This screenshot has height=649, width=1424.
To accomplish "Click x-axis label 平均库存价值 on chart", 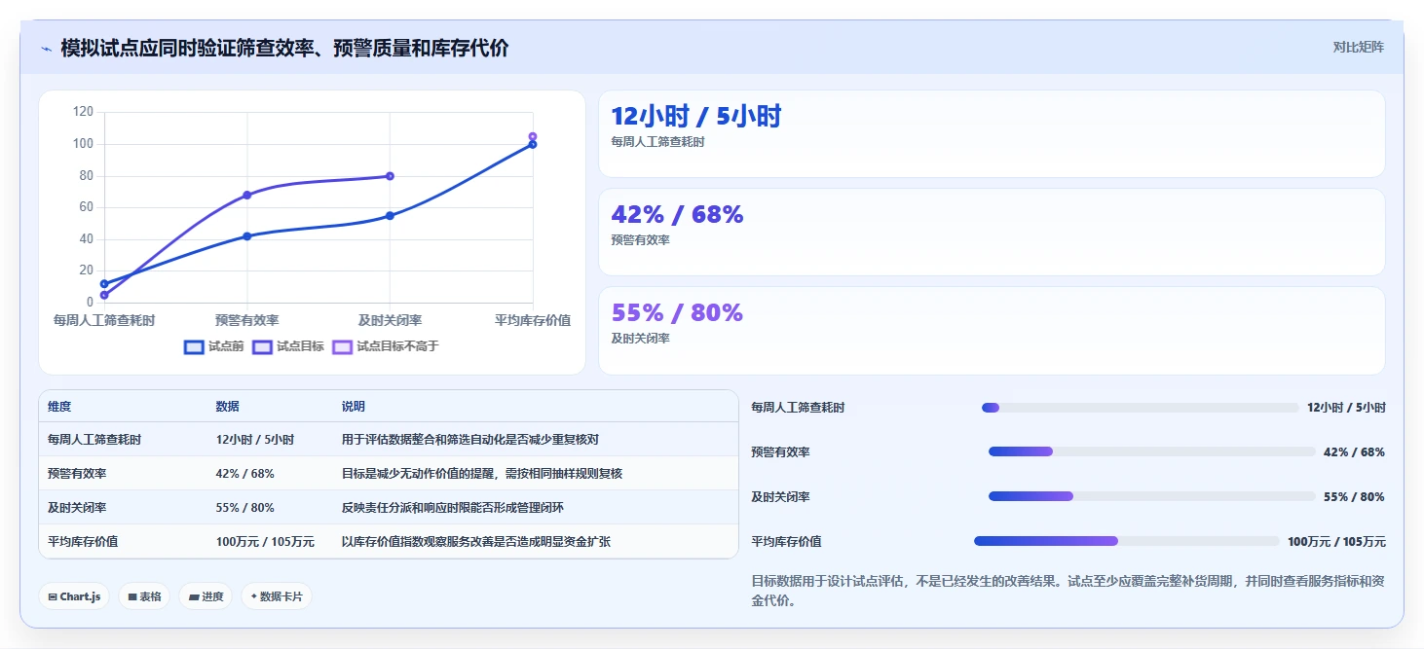I will tap(533, 320).
